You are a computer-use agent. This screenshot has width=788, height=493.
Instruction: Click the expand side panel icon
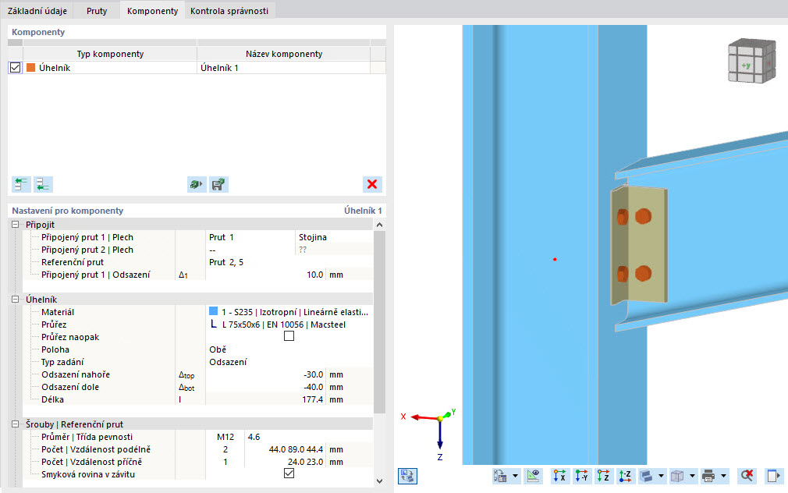[773, 475]
